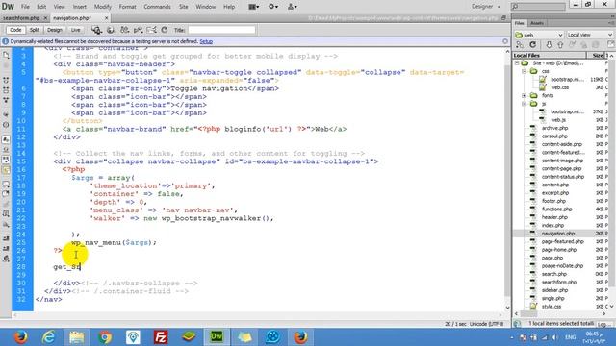Click into the Title input field

(221, 30)
